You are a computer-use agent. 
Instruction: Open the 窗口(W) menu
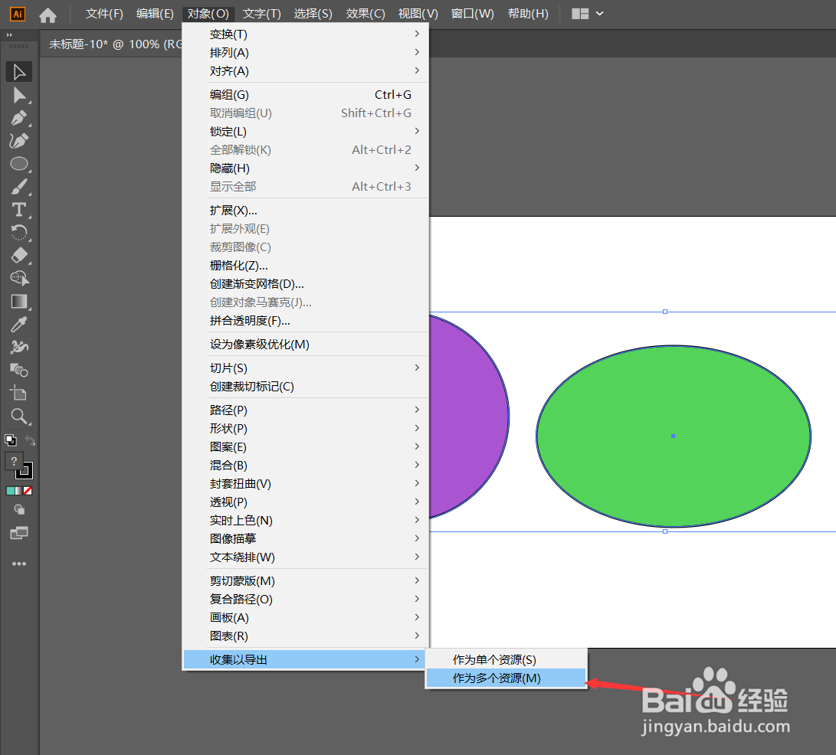pyautogui.click(x=472, y=14)
